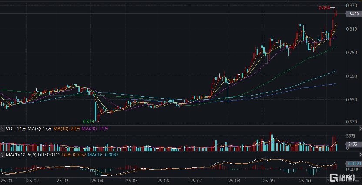Screen dimensions: 362x185
Task: Click the MACD value tag 0.0121
Action: (353, 163)
